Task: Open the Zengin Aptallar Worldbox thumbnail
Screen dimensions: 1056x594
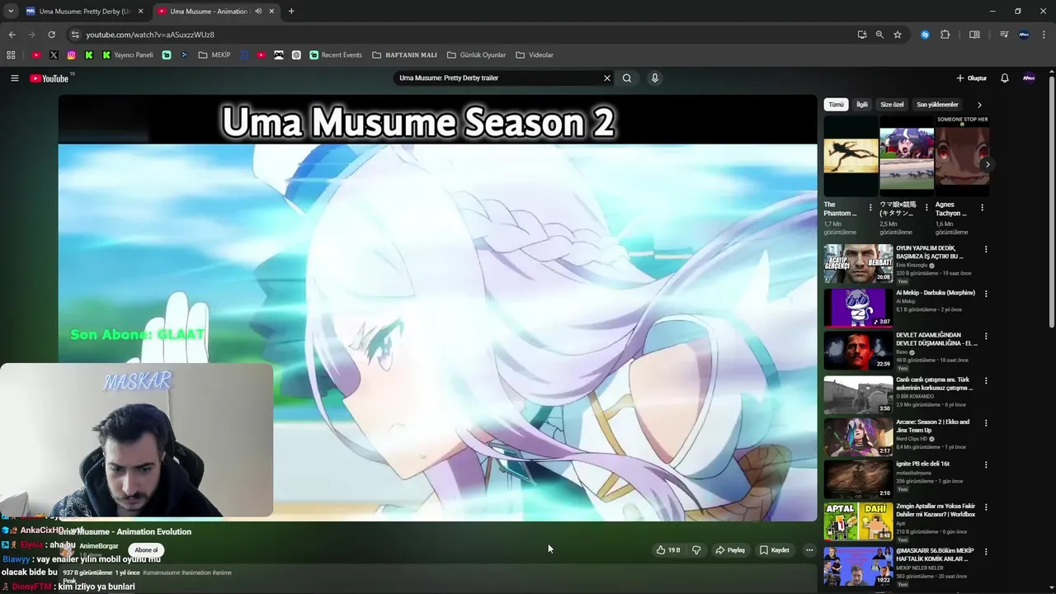Action: tap(858, 522)
